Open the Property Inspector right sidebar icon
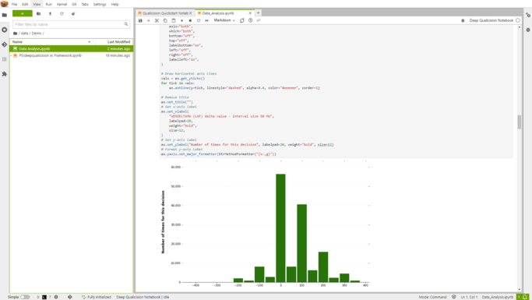This screenshot has height=300, width=532. coord(528,15)
